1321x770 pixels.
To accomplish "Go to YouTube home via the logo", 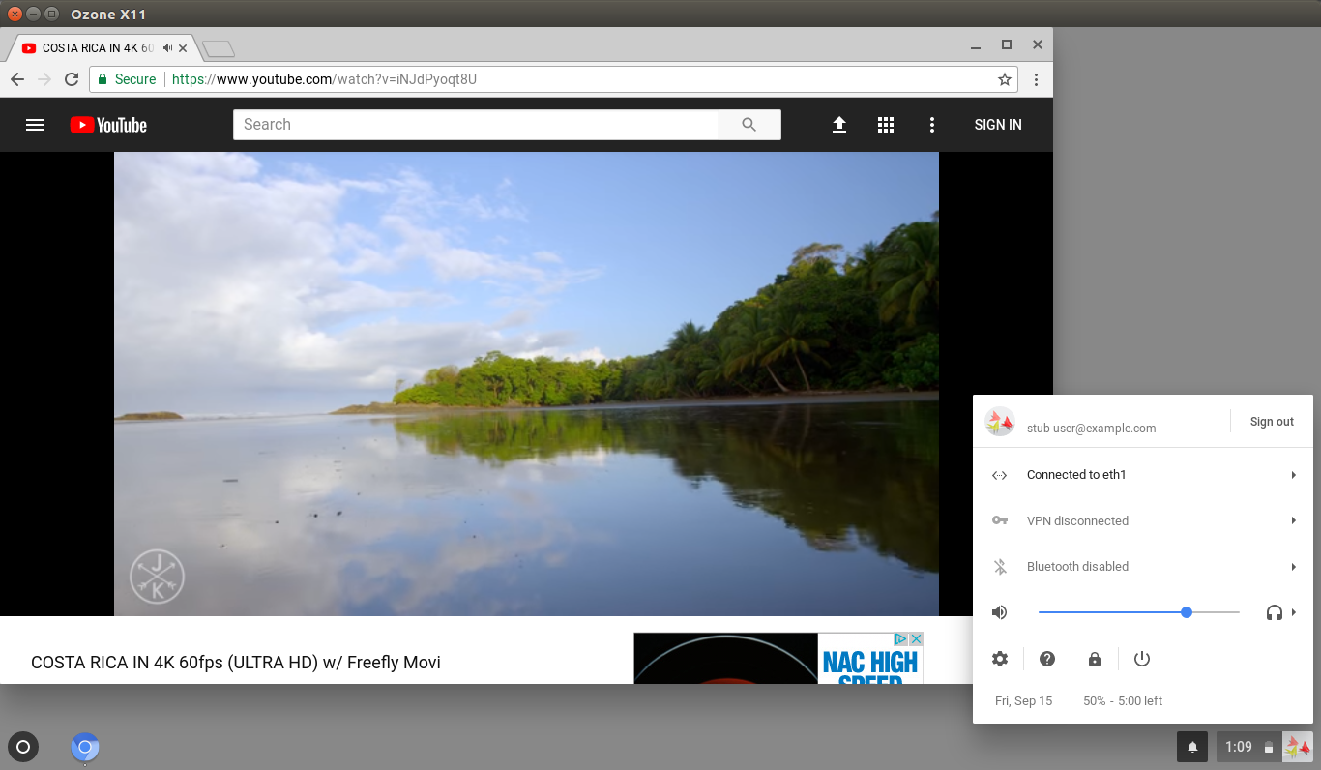I will 108,125.
